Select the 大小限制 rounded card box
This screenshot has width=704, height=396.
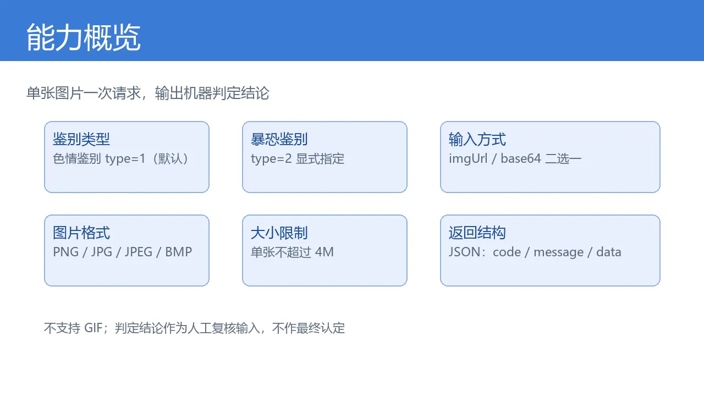click(324, 250)
